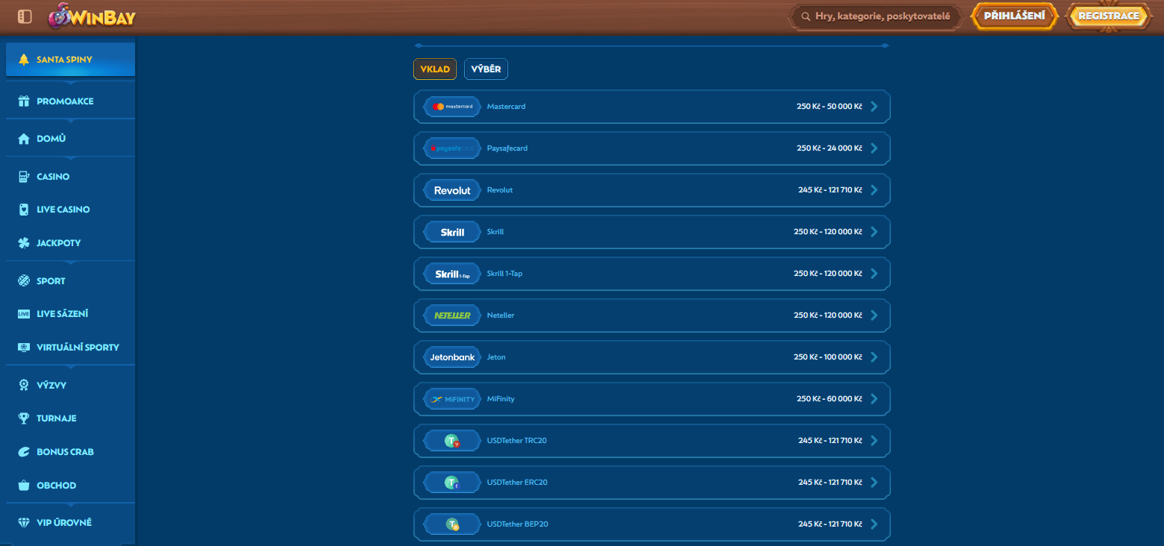Viewport: 1164px width, 546px height.
Task: Expand the Mastercard payment option
Action: (x=874, y=106)
